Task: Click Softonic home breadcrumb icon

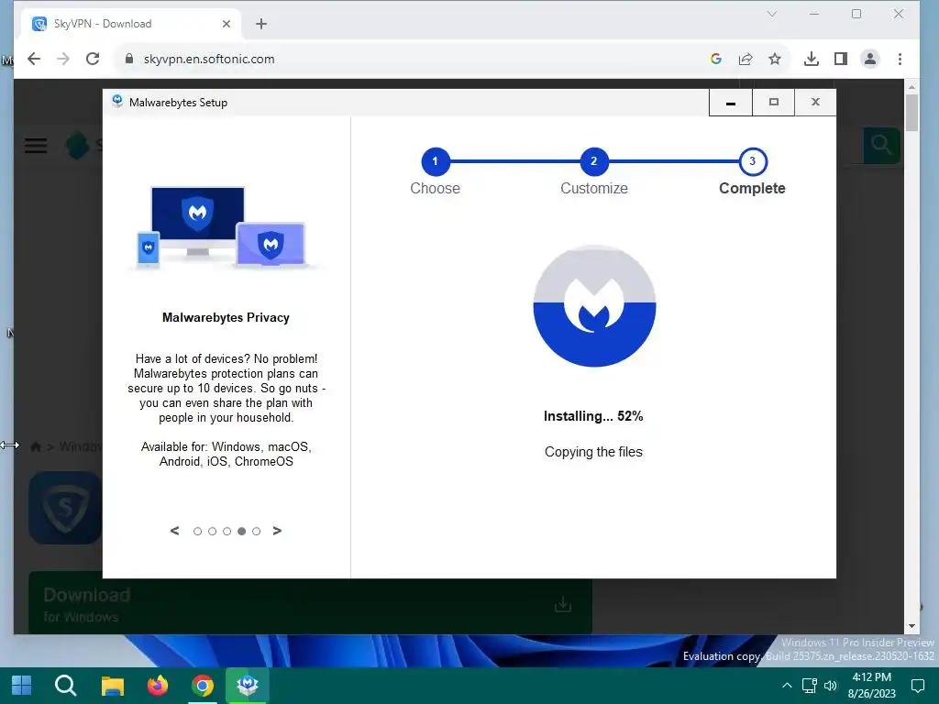Action: [x=36, y=446]
